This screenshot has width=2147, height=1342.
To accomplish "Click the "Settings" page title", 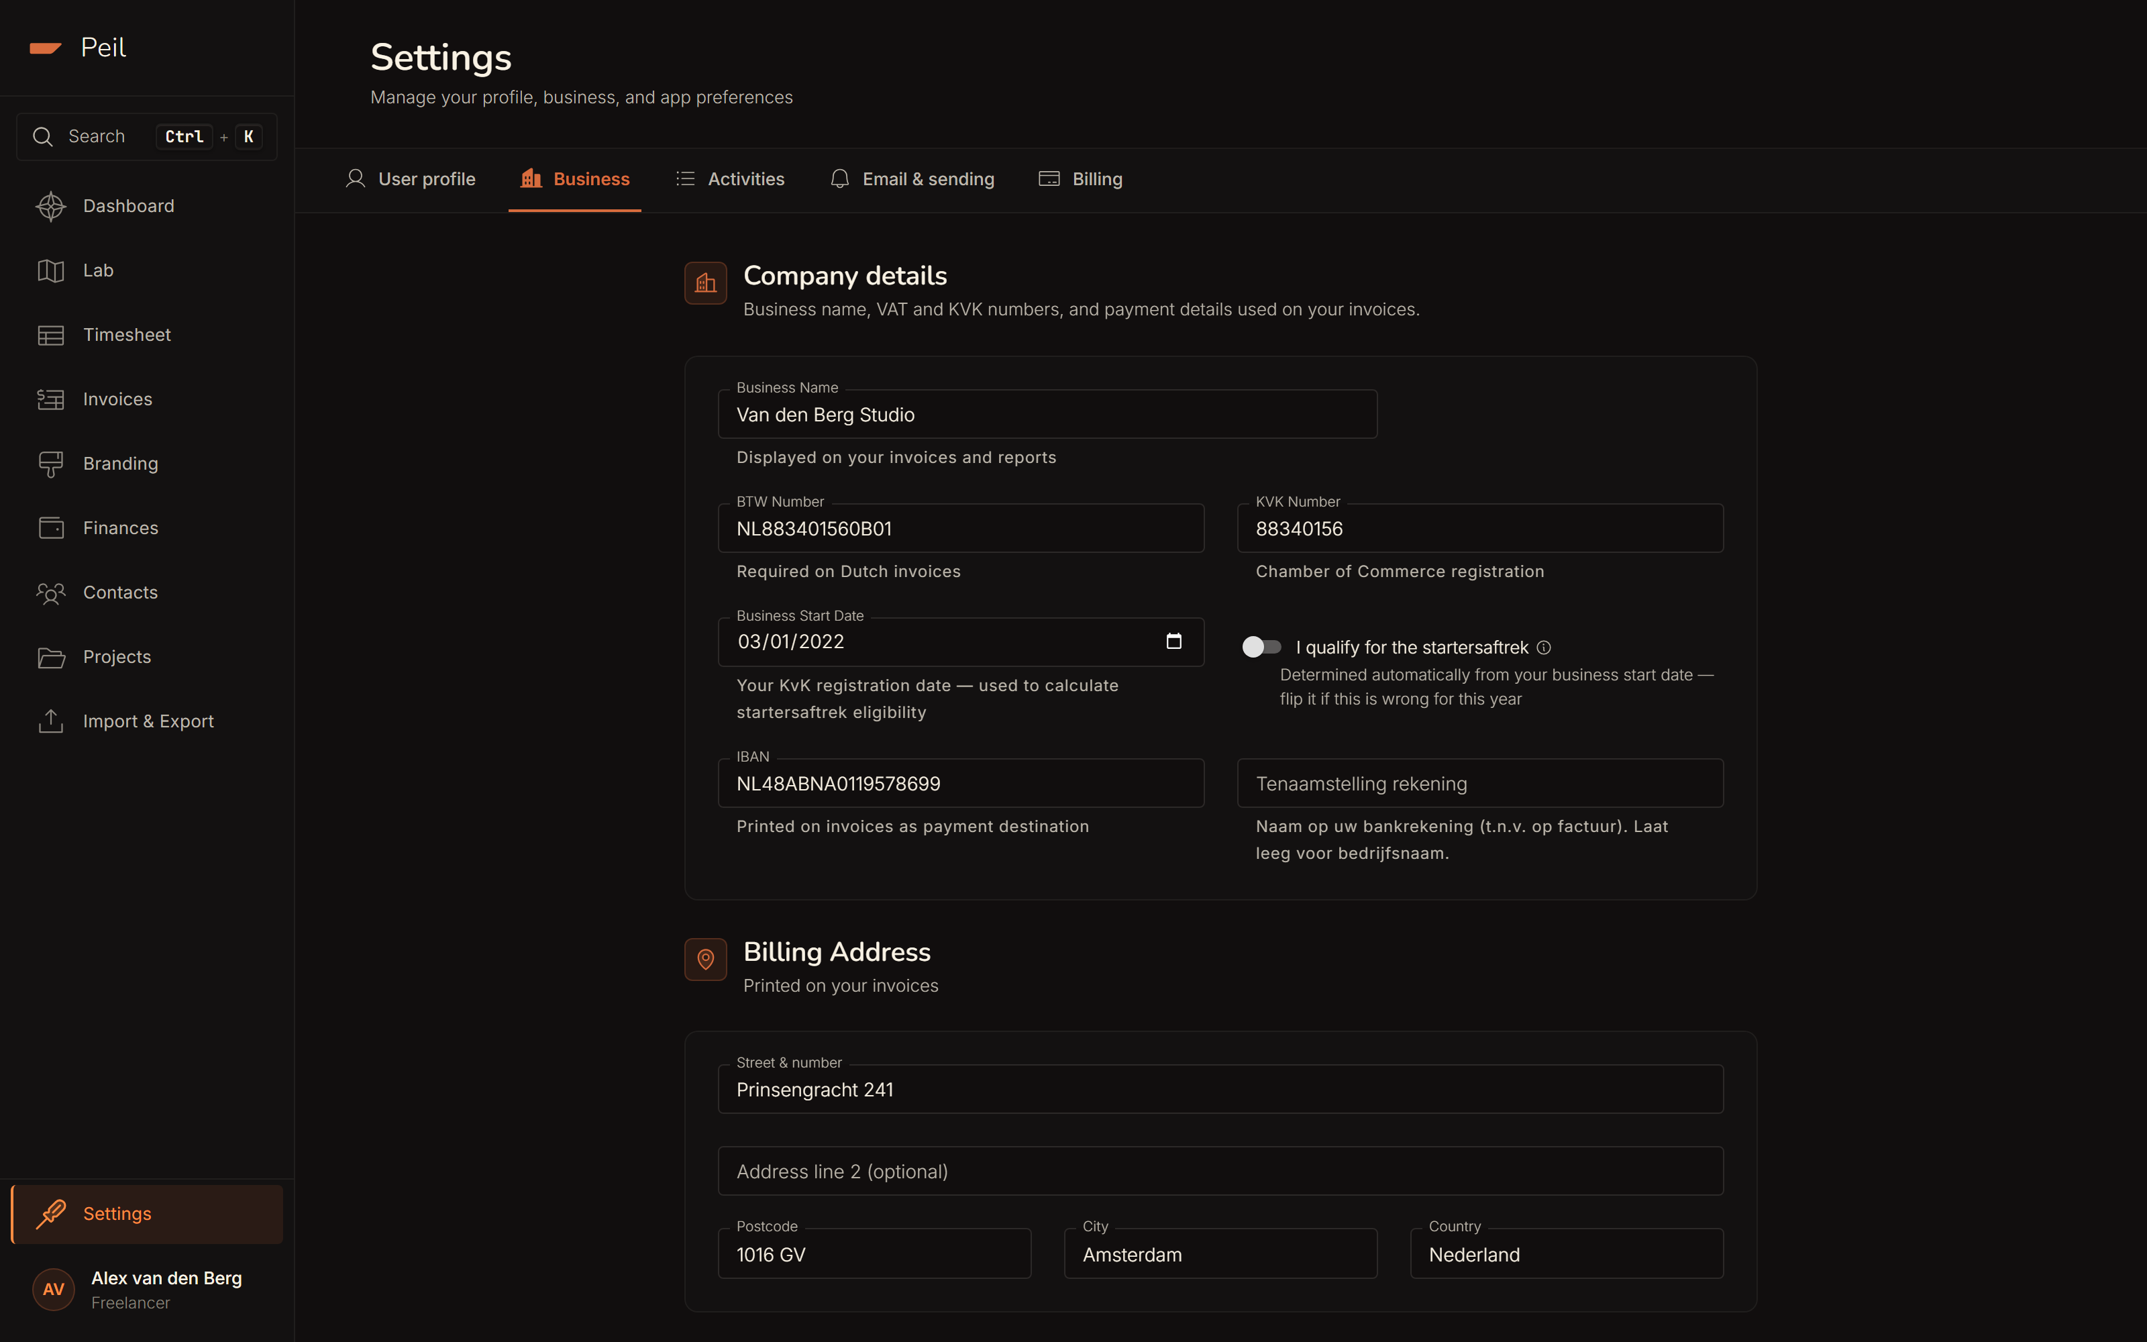I will click(441, 58).
